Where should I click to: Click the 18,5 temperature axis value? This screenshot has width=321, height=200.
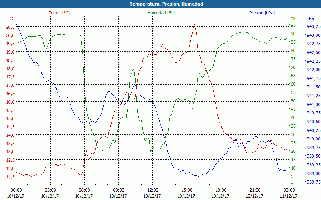(x=10, y=60)
